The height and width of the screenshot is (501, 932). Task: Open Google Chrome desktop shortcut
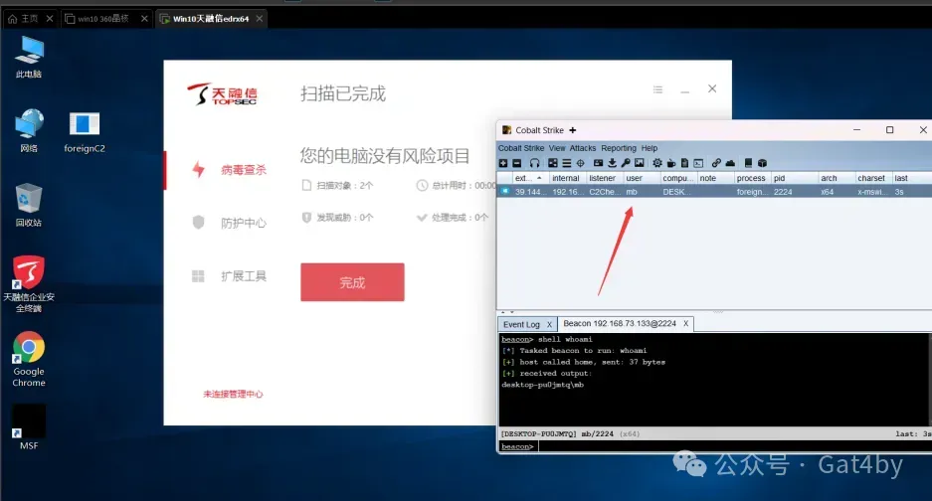pos(29,360)
